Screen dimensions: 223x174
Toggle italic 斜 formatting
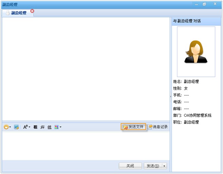[x=42, y=127]
